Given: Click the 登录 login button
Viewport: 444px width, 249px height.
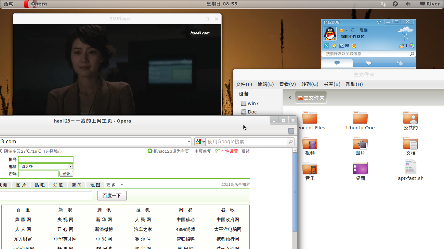Looking at the screenshot, I should click(66, 174).
